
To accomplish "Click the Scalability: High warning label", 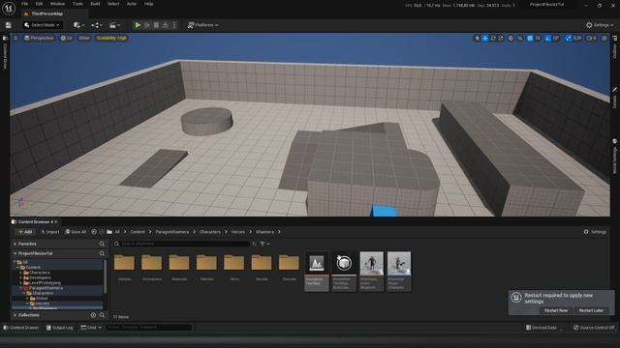I will pos(111,39).
